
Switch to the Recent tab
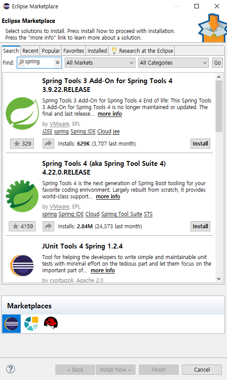pyautogui.click(x=30, y=51)
